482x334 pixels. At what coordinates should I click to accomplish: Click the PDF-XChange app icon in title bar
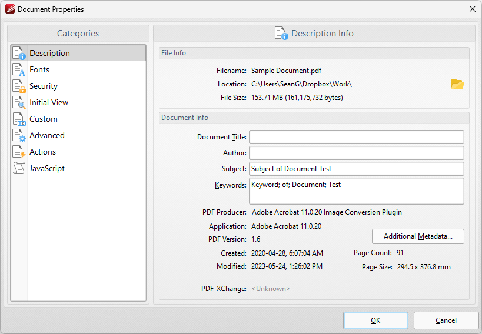(x=10, y=9)
